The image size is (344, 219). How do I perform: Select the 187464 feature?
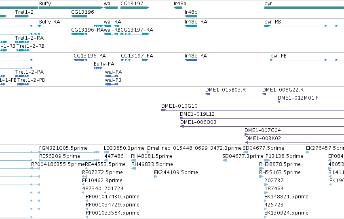pos(266,193)
